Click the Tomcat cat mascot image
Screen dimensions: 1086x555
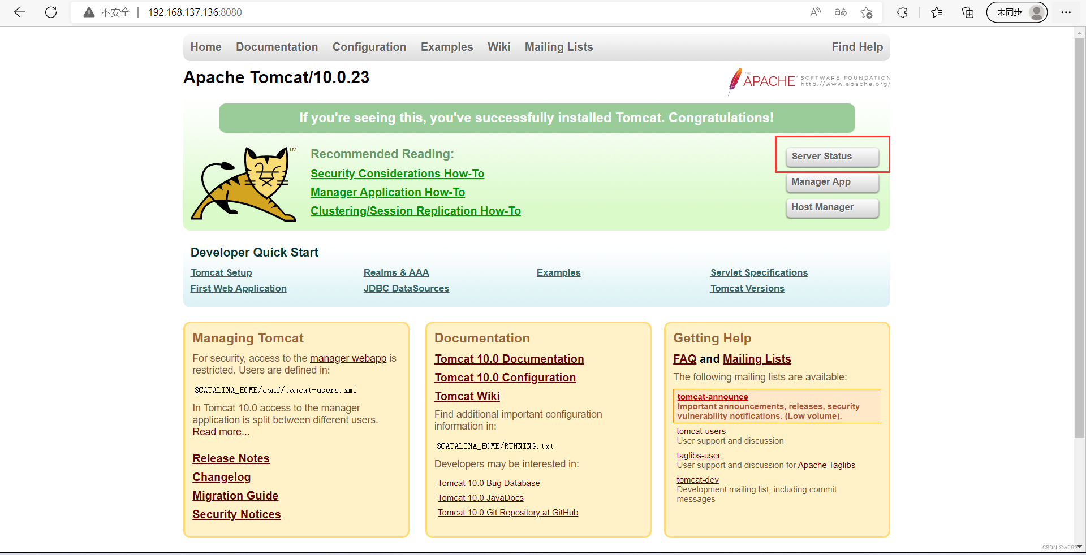pyautogui.click(x=244, y=184)
